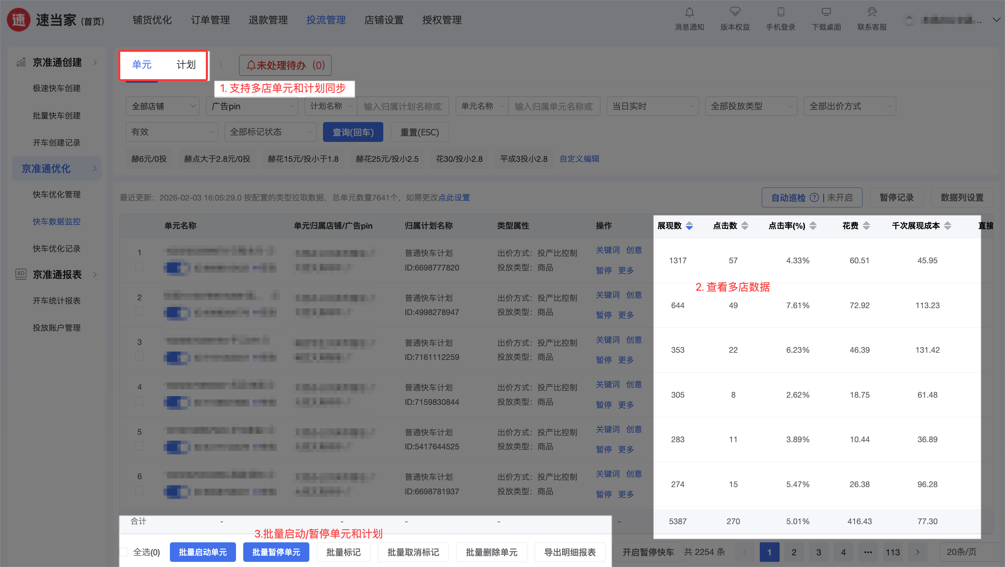The image size is (1005, 567).
Task: Click help question mark beside 自动巡检
Action: [x=814, y=197]
